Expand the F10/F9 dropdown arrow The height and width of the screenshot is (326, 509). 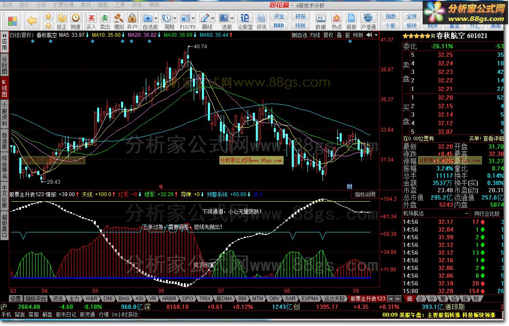(193, 18)
